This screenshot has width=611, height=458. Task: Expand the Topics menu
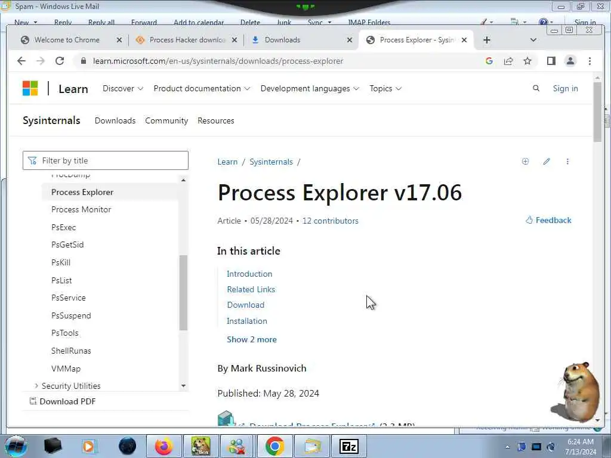click(385, 88)
